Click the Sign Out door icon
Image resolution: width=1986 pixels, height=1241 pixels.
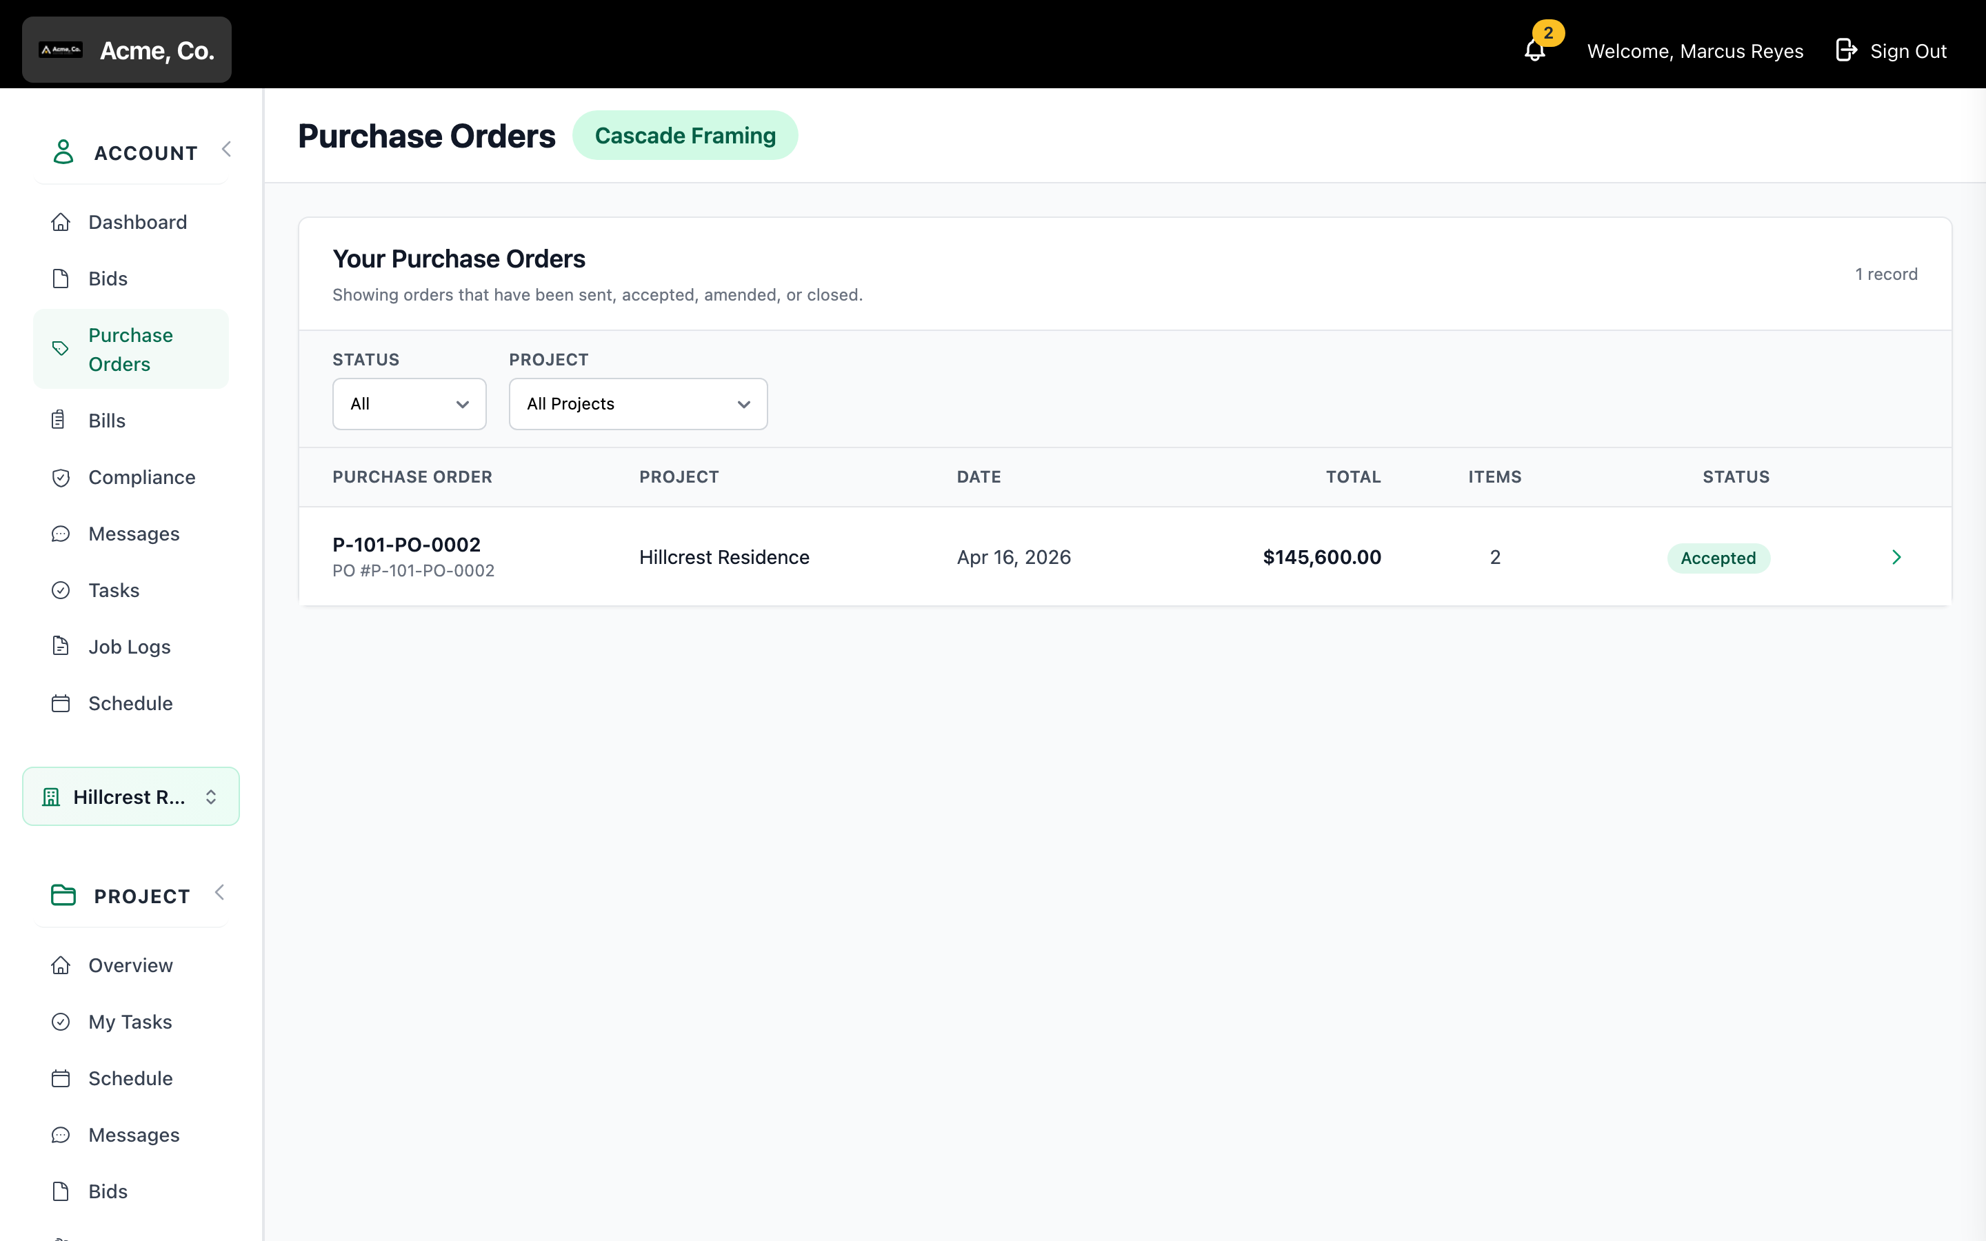(1845, 50)
